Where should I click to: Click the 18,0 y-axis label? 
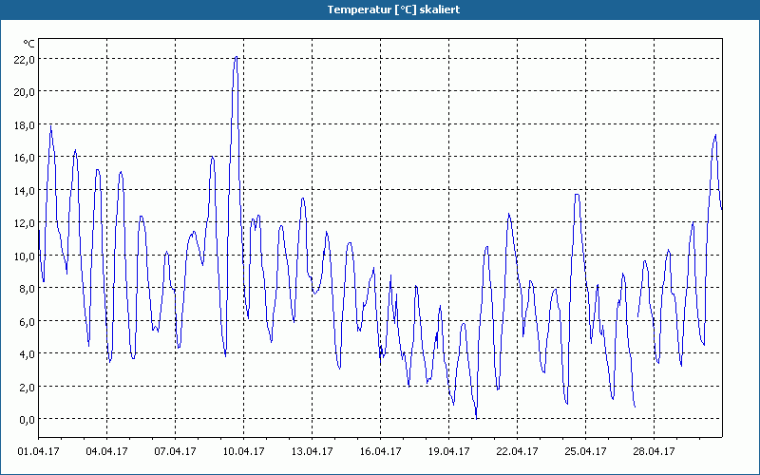point(27,125)
